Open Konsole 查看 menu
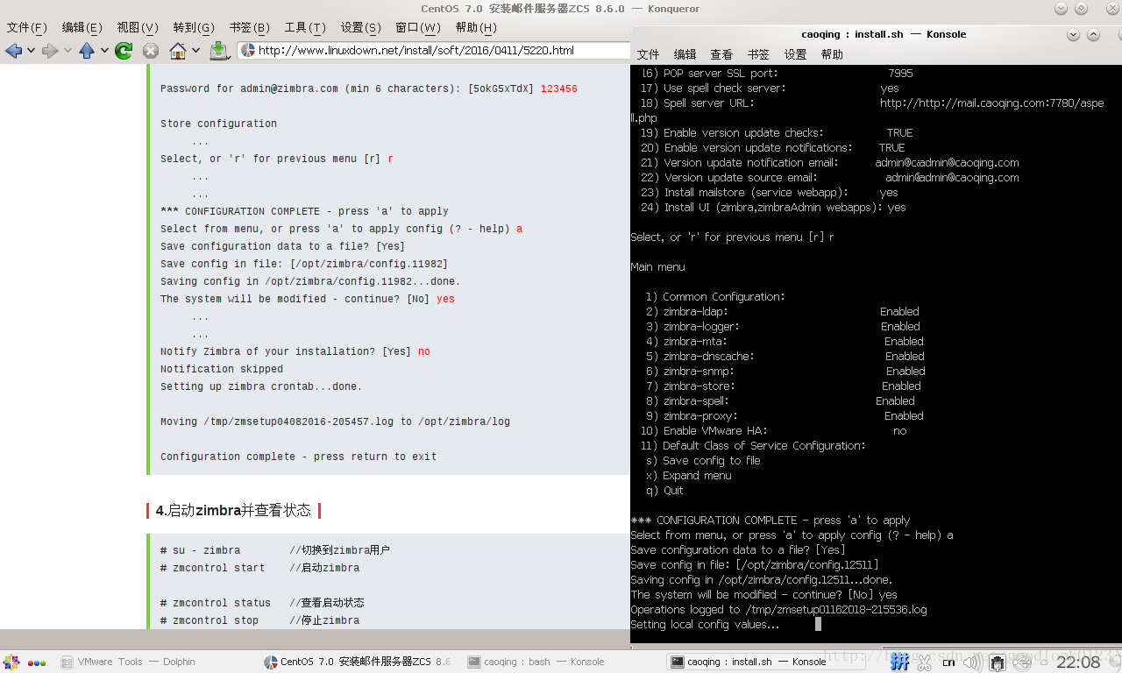This screenshot has width=1122, height=673. [721, 54]
